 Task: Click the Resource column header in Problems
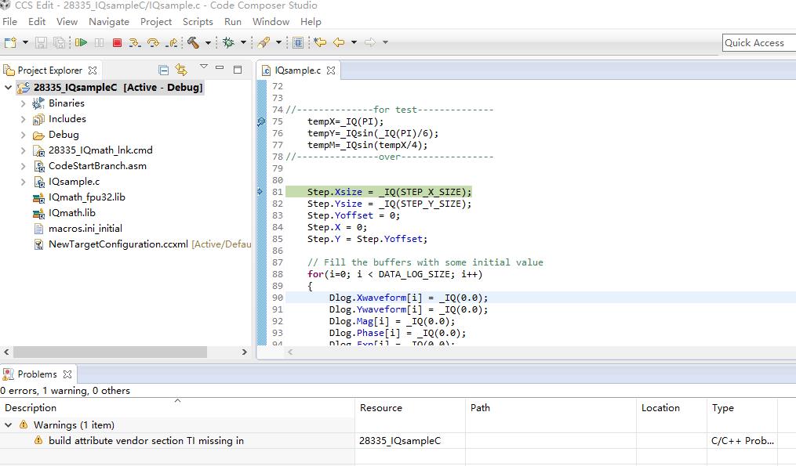click(x=381, y=408)
